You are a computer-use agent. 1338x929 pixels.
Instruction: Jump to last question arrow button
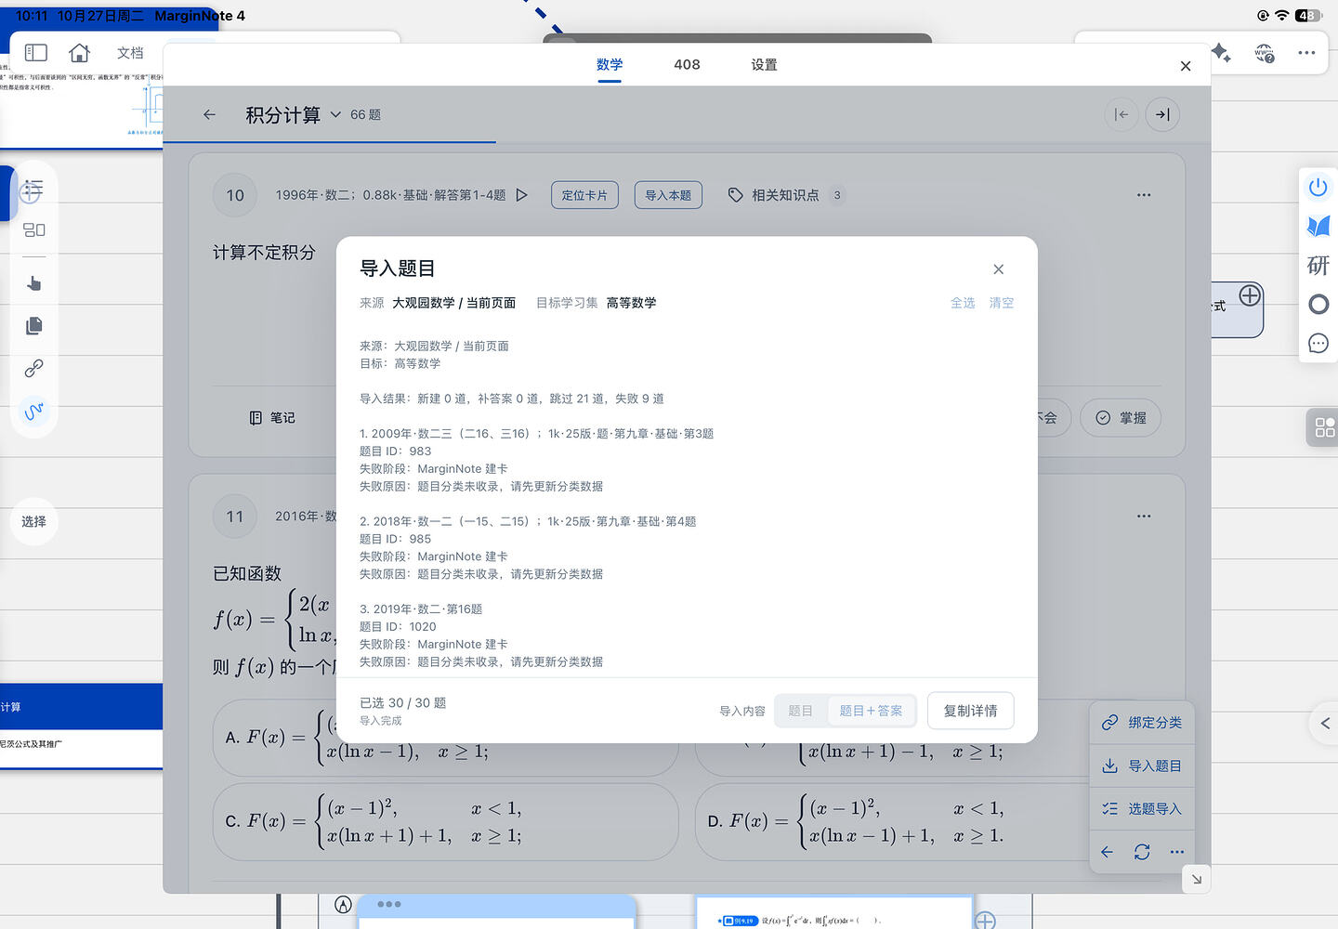click(1162, 114)
